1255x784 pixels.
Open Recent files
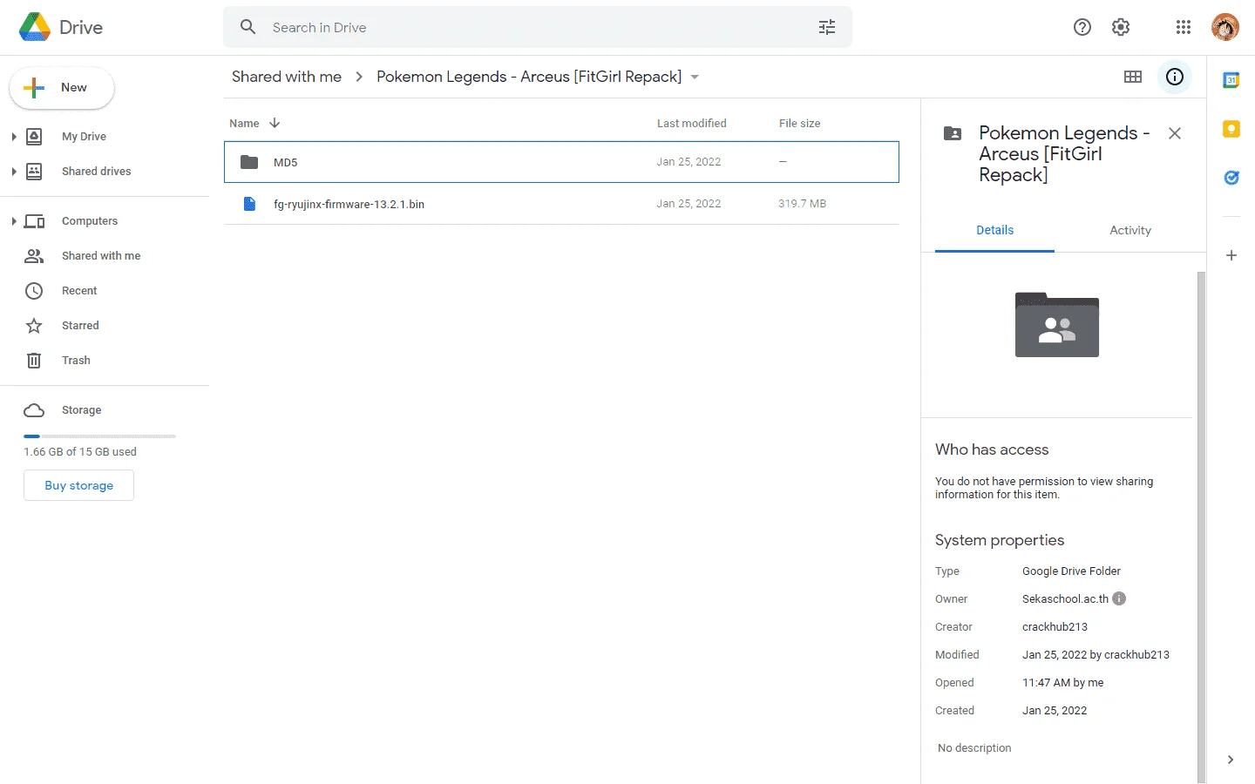pyautogui.click(x=79, y=291)
